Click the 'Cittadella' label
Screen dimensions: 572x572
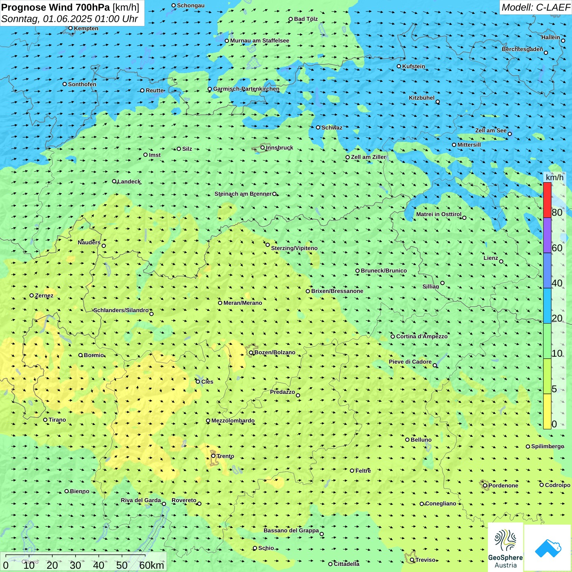coord(346,564)
